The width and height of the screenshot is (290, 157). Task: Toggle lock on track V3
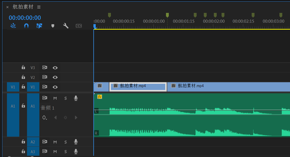pyautogui.click(x=23, y=67)
